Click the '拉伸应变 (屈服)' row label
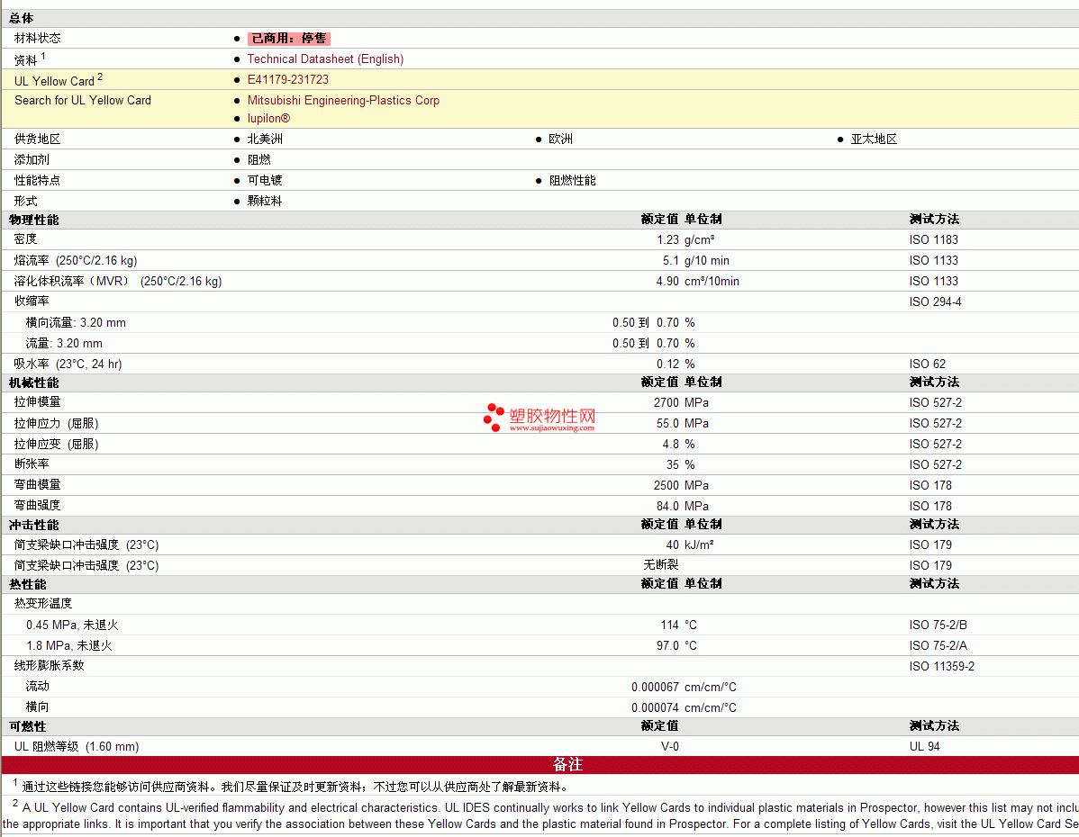Image resolution: width=1079 pixels, height=837 pixels. 57,445
